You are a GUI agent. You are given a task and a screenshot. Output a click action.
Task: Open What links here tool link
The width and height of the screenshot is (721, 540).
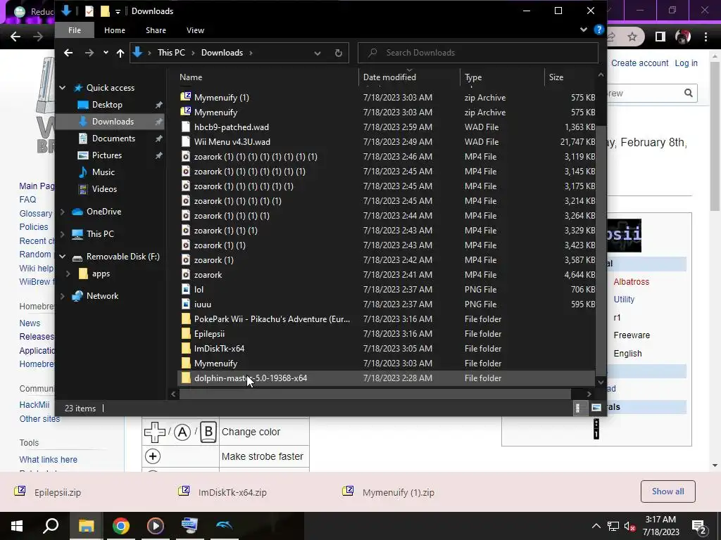pyautogui.click(x=49, y=460)
